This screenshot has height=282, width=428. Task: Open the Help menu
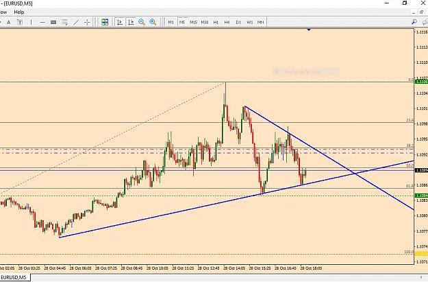(19, 12)
